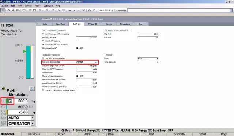Click the scissors cut icon in toolbar
Image resolution: width=234 pixels, height=136 pixels.
(x=59, y=10)
